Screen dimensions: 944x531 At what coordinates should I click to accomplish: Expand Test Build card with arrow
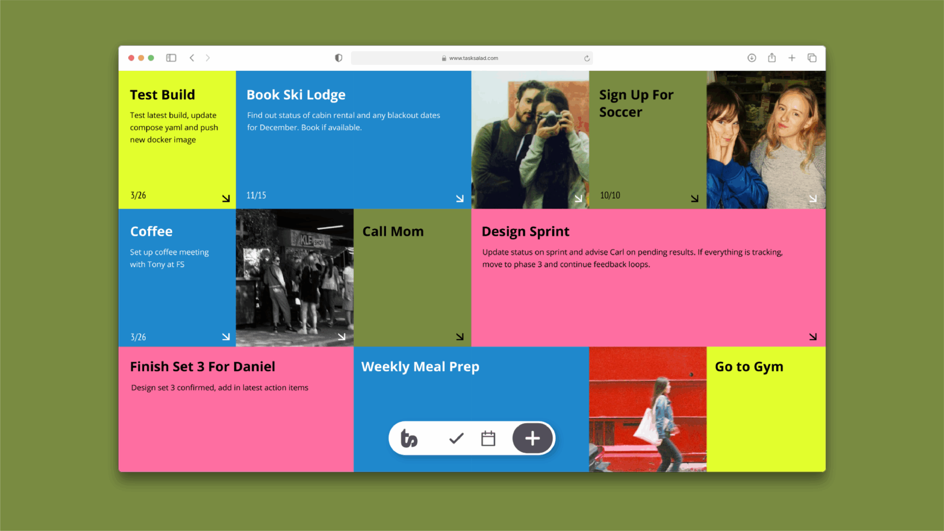[x=226, y=198]
